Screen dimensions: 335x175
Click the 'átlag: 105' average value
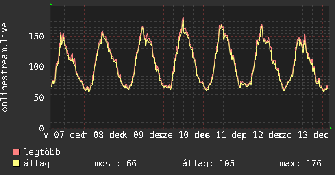pyautogui.click(x=208, y=164)
